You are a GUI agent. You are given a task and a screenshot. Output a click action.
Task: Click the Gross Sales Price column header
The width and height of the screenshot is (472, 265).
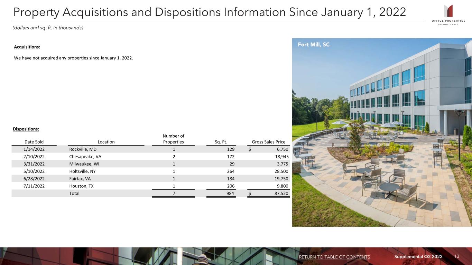pyautogui.click(x=269, y=142)
